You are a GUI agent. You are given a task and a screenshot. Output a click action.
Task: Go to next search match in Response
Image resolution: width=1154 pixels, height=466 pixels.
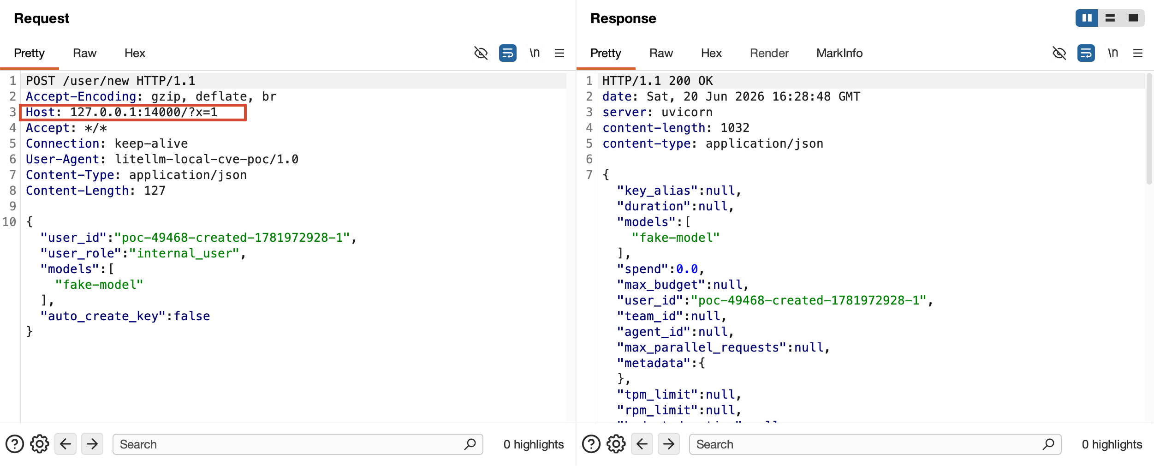click(x=669, y=444)
